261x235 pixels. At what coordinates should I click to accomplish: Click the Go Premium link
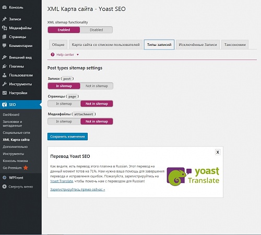[x=12, y=168]
